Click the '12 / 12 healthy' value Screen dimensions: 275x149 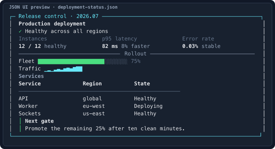tap(42, 46)
